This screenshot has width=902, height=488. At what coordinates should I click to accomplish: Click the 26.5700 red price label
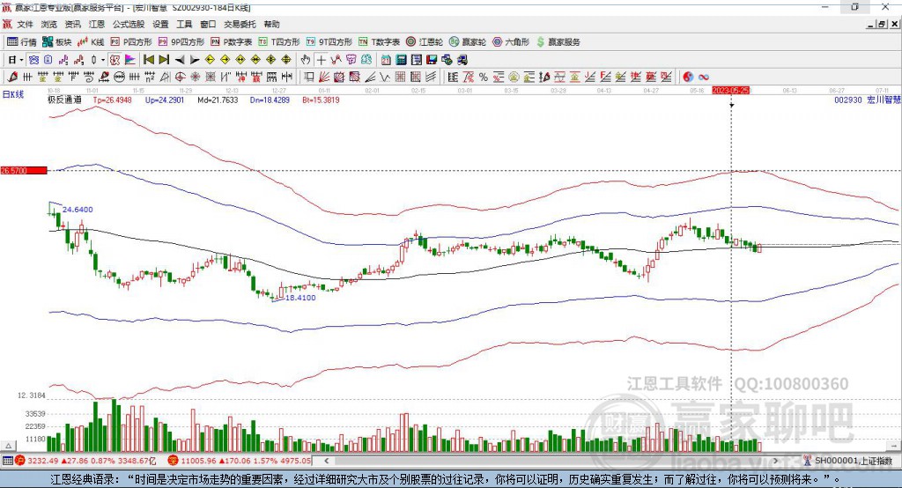point(24,170)
